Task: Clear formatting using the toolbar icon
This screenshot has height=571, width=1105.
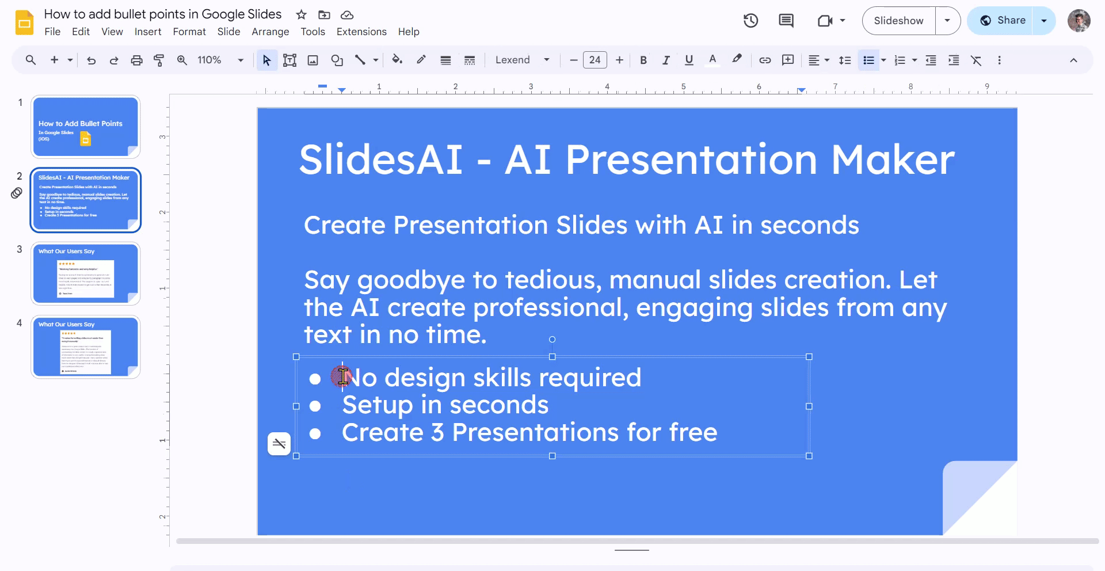Action: [x=977, y=60]
